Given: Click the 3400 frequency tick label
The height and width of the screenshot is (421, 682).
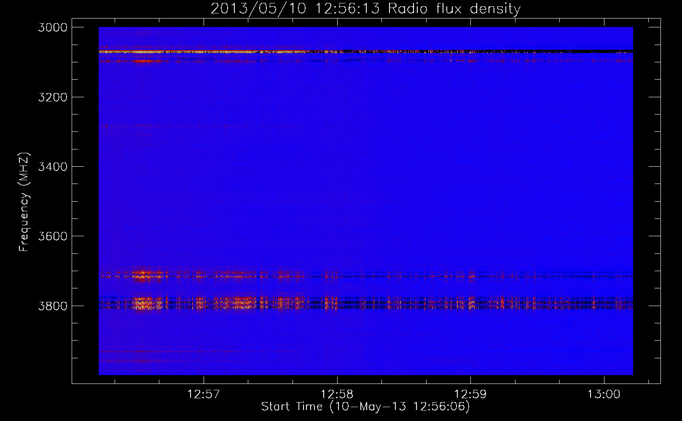Looking at the screenshot, I should click(x=53, y=167).
